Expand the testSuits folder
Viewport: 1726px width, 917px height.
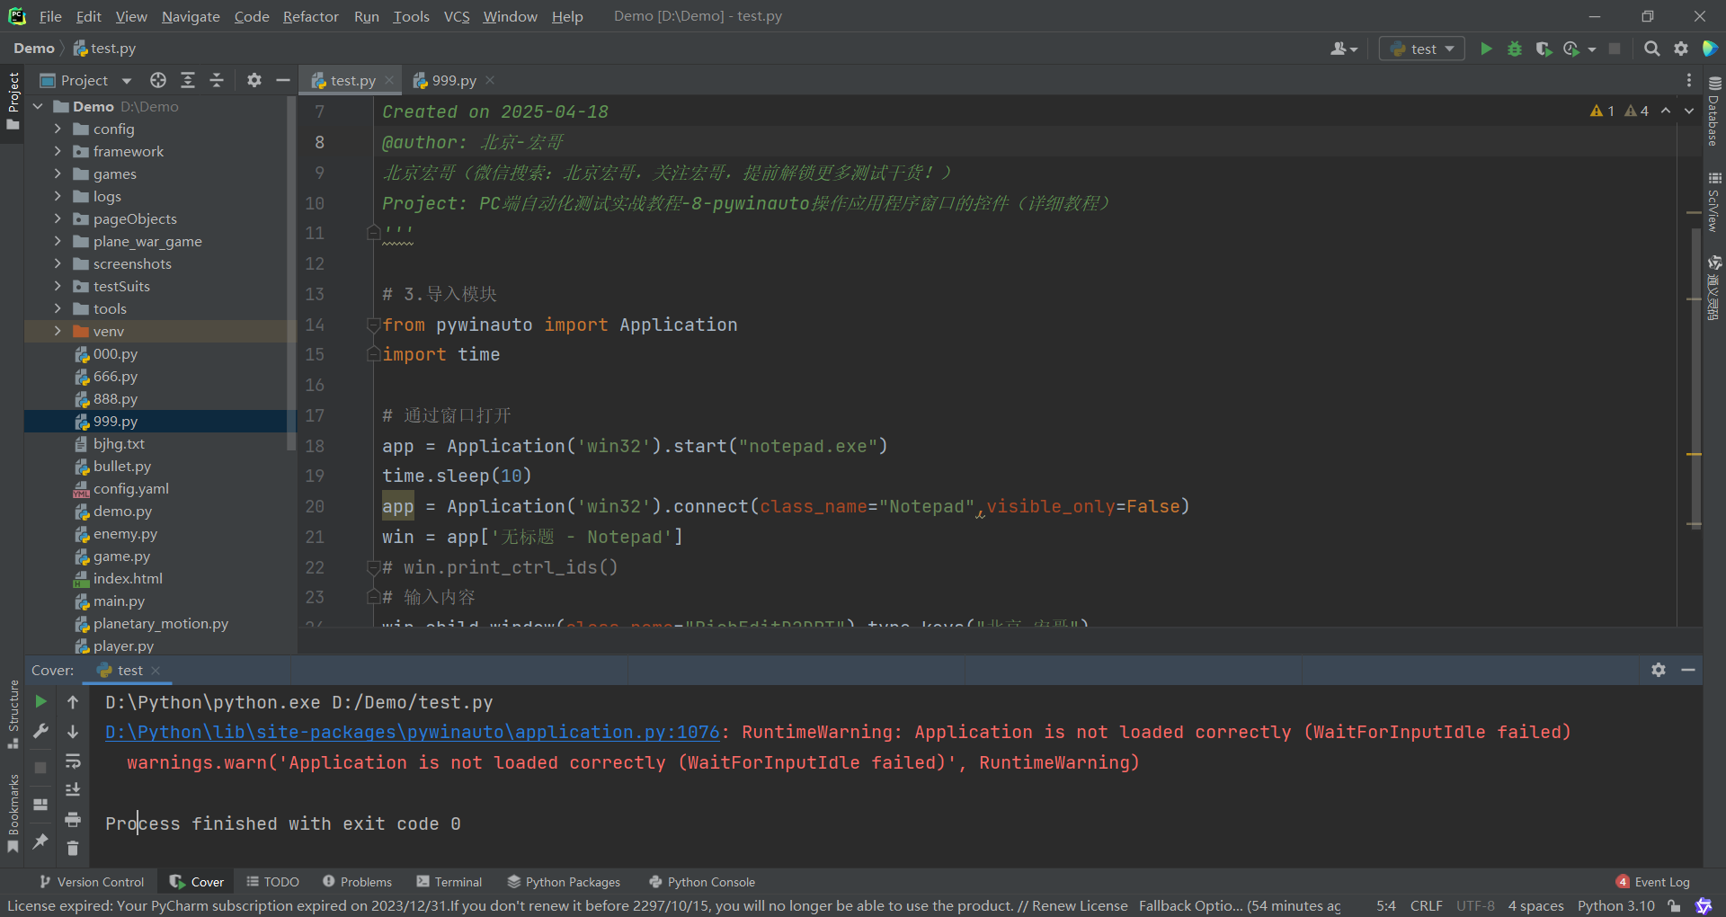pyautogui.click(x=58, y=286)
